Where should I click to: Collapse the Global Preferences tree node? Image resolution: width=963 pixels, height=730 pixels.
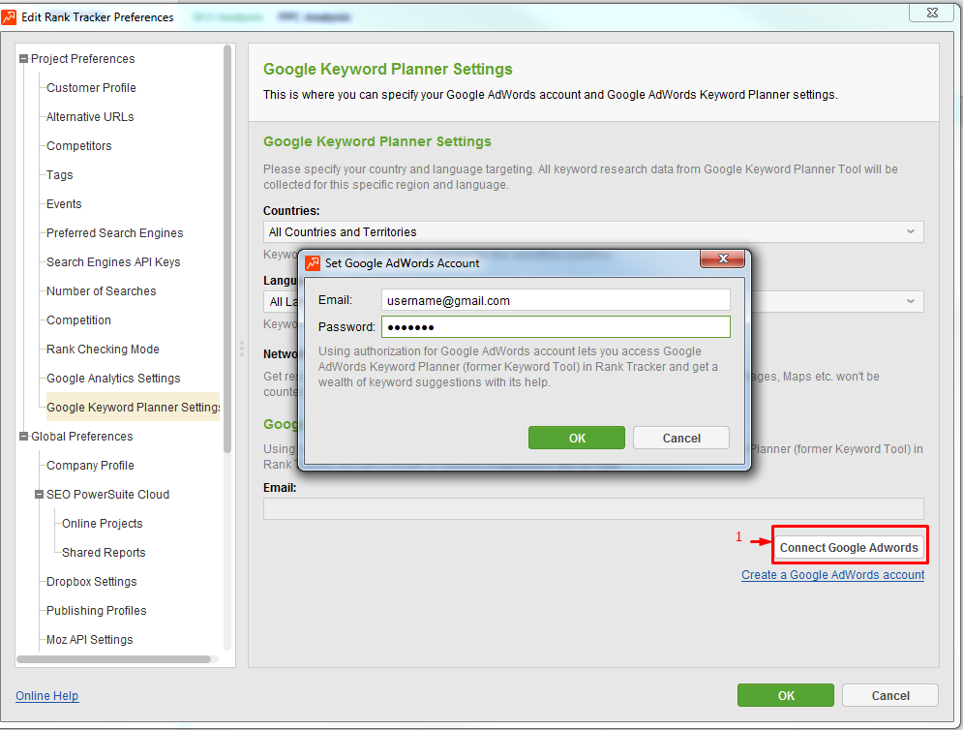point(24,437)
